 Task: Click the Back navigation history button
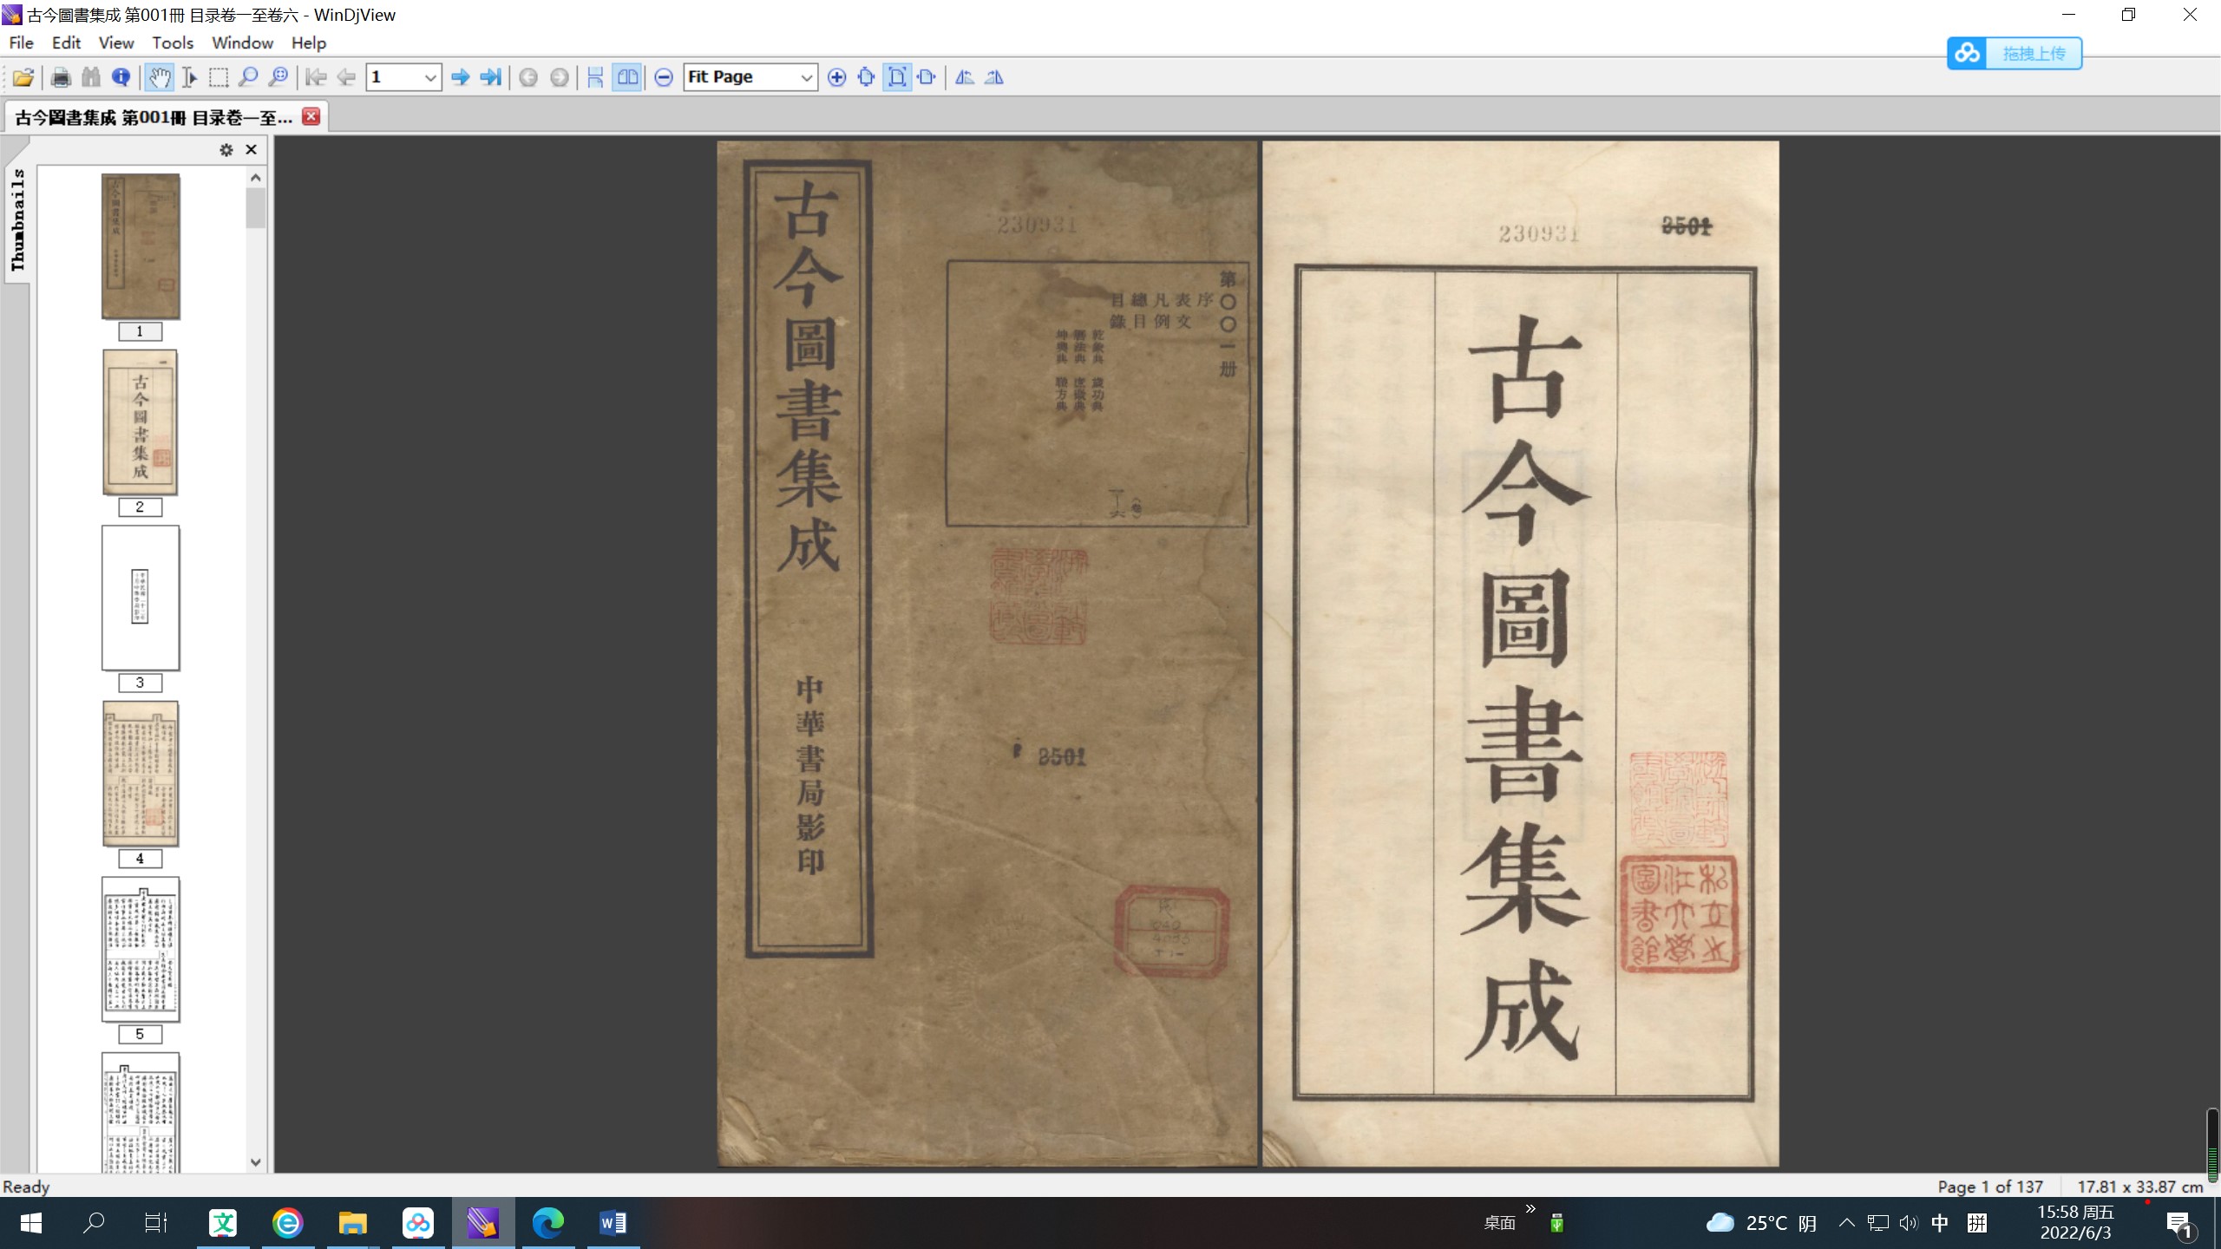click(x=528, y=77)
